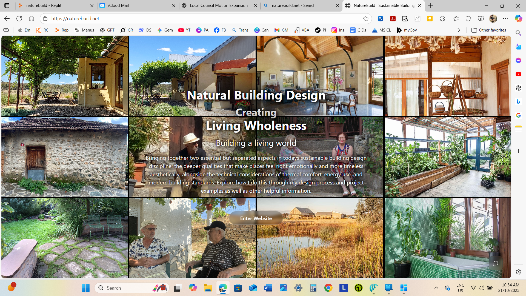Open the Adobe Acrobat PDF extension icon

coord(393,19)
